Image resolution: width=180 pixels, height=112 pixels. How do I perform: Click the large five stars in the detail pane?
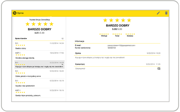pos(117,20)
